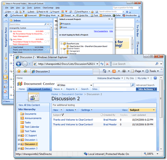Screen dimensions: 167x160
Task: Delete the message with the X icon
Action: pyautogui.click(x=24, y=12)
